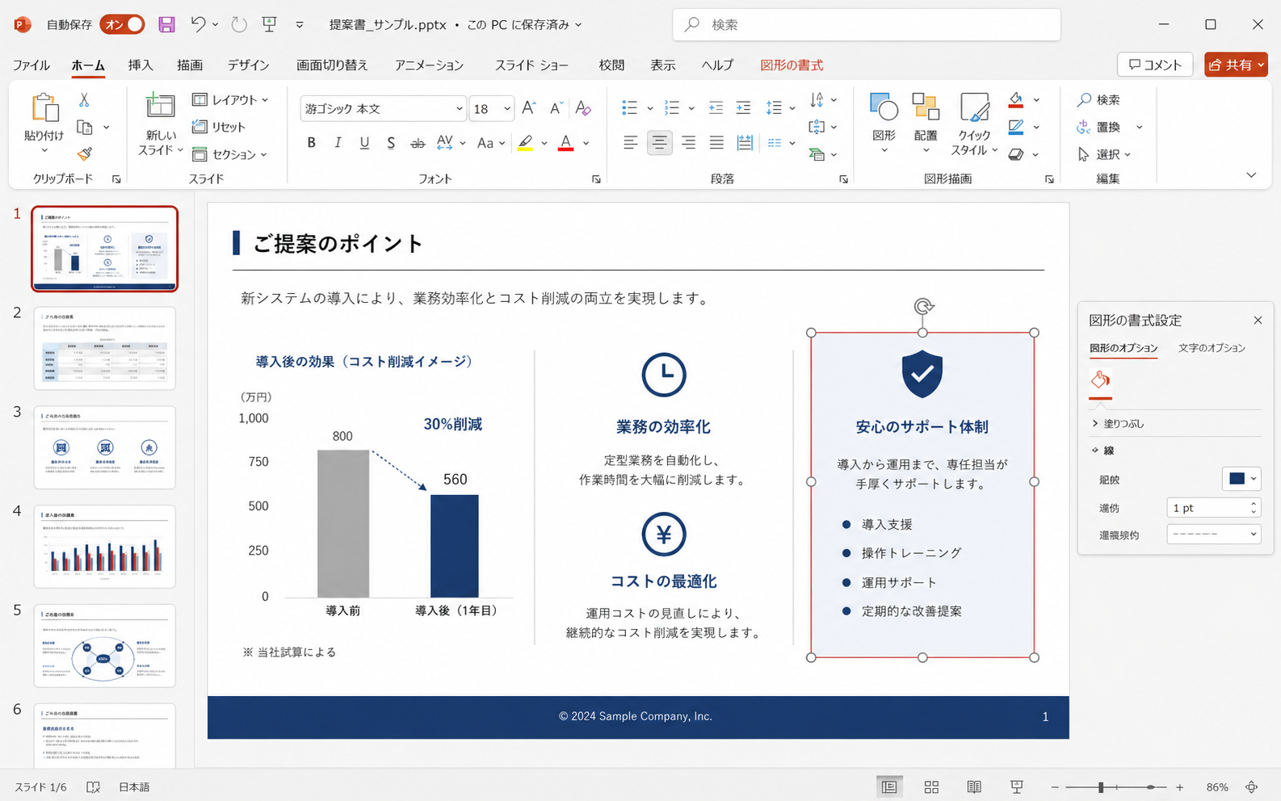Click the 共有 share button

pos(1236,65)
